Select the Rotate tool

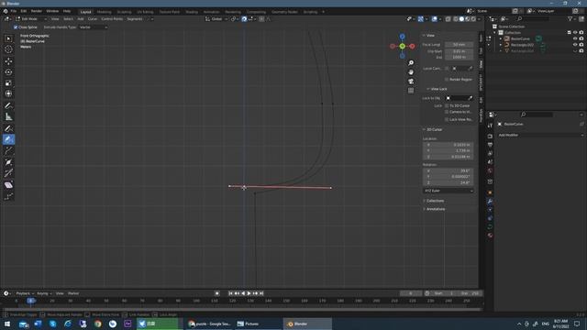(x=8, y=71)
